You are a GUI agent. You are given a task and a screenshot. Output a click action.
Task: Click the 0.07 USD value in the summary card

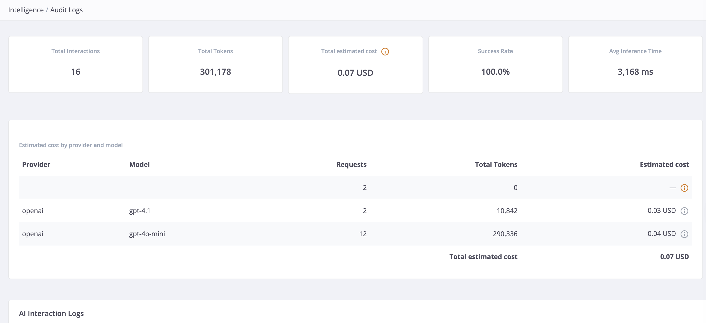tap(356, 73)
